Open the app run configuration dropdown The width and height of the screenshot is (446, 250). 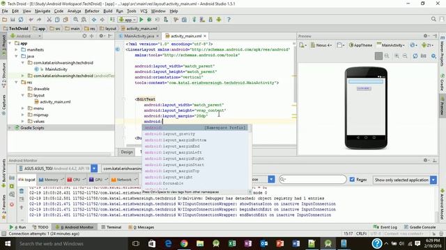pyautogui.click(x=128, y=19)
